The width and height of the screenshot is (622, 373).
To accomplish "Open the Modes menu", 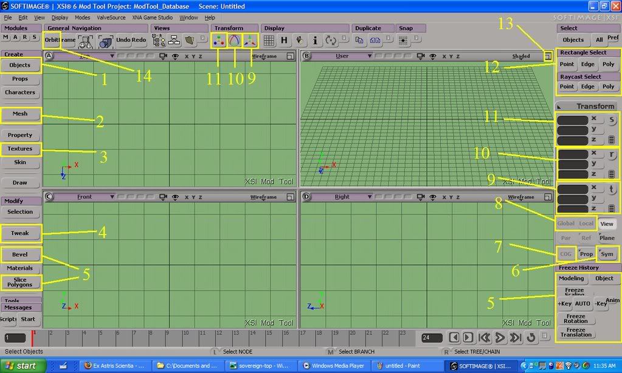I will pyautogui.click(x=83, y=18).
